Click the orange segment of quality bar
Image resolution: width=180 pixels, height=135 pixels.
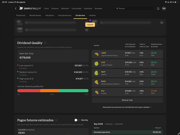[x=49, y=91]
